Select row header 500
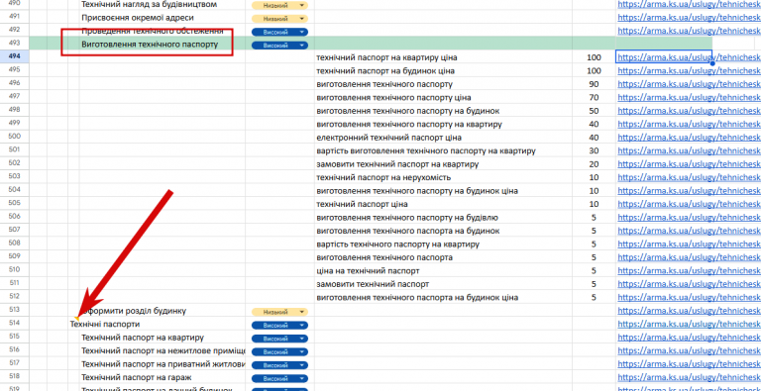Image resolution: width=761 pixels, height=391 pixels. tap(15, 137)
